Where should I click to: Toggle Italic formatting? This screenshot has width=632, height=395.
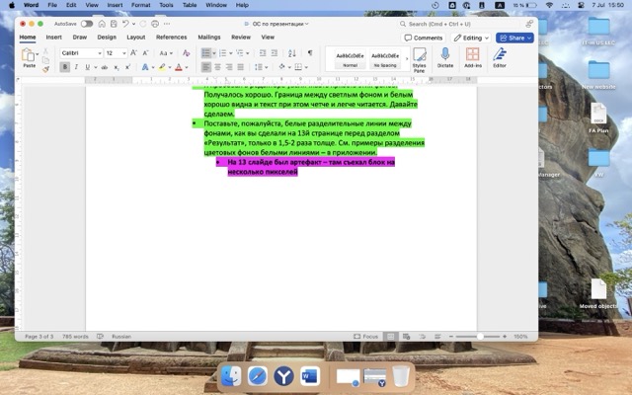(x=76, y=67)
